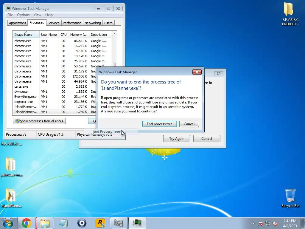
Task: Click the Task Manager taskbar button
Action: 137,223
